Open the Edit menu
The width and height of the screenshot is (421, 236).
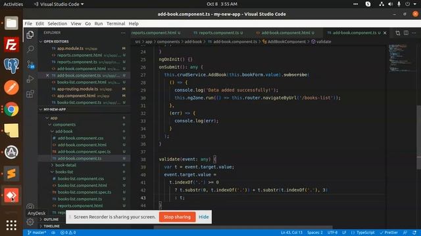(39, 24)
